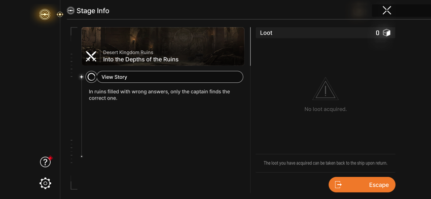Click the circular icon beside View Story
This screenshot has height=199, width=431.
click(x=91, y=77)
